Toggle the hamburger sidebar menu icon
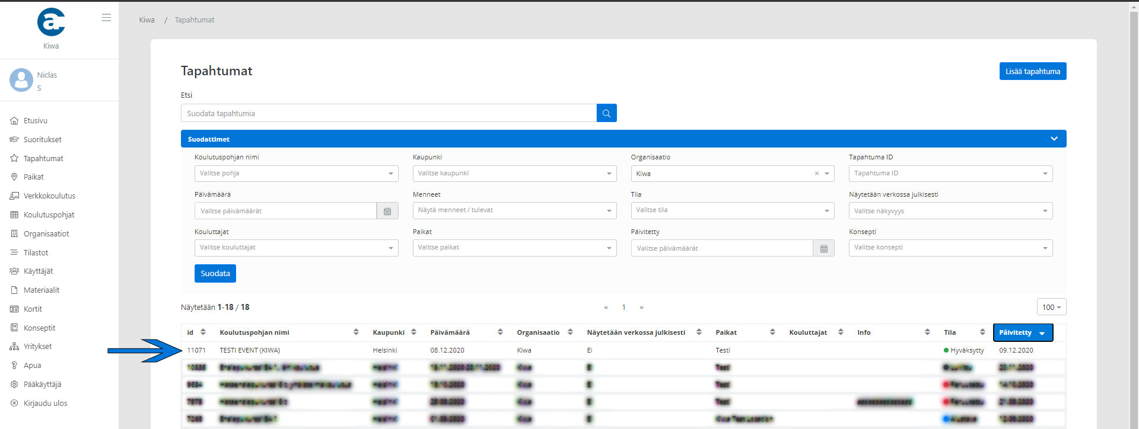Screen dimensions: 1139x429 coord(106,18)
